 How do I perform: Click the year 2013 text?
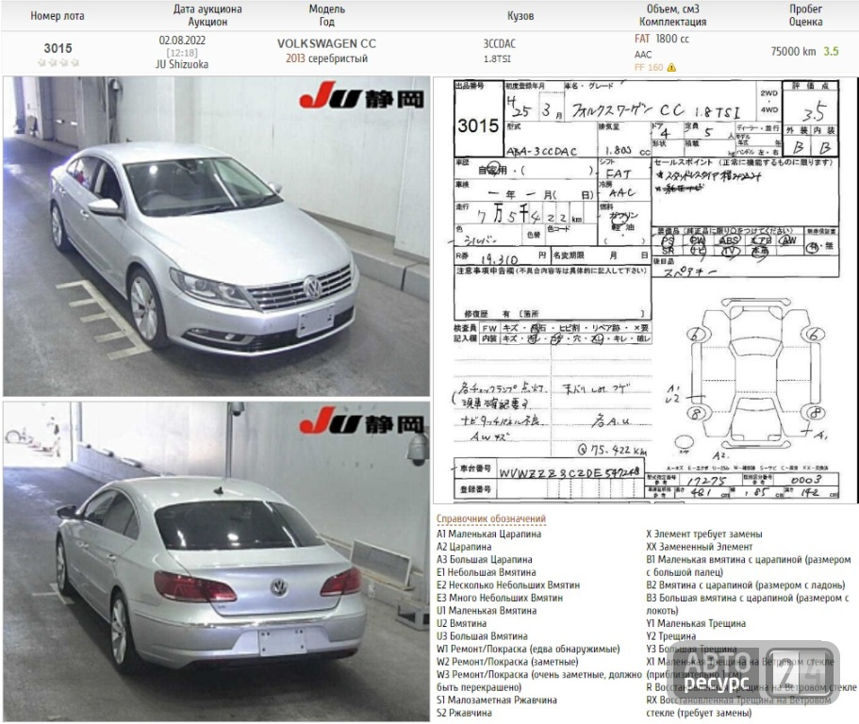[x=295, y=58]
